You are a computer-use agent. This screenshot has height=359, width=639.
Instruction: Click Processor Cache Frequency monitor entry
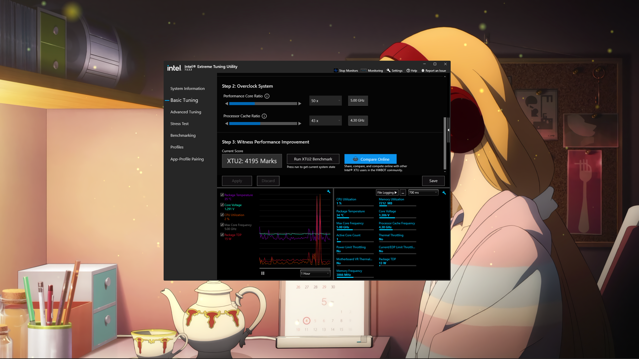coord(397,225)
